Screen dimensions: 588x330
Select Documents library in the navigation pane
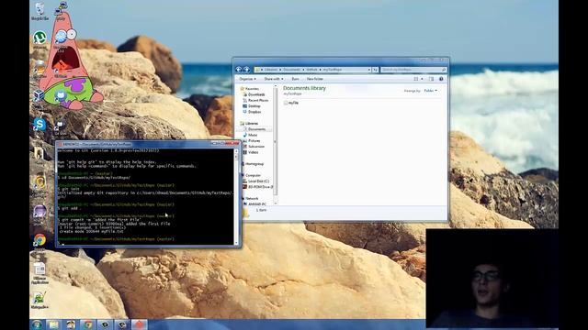click(254, 129)
